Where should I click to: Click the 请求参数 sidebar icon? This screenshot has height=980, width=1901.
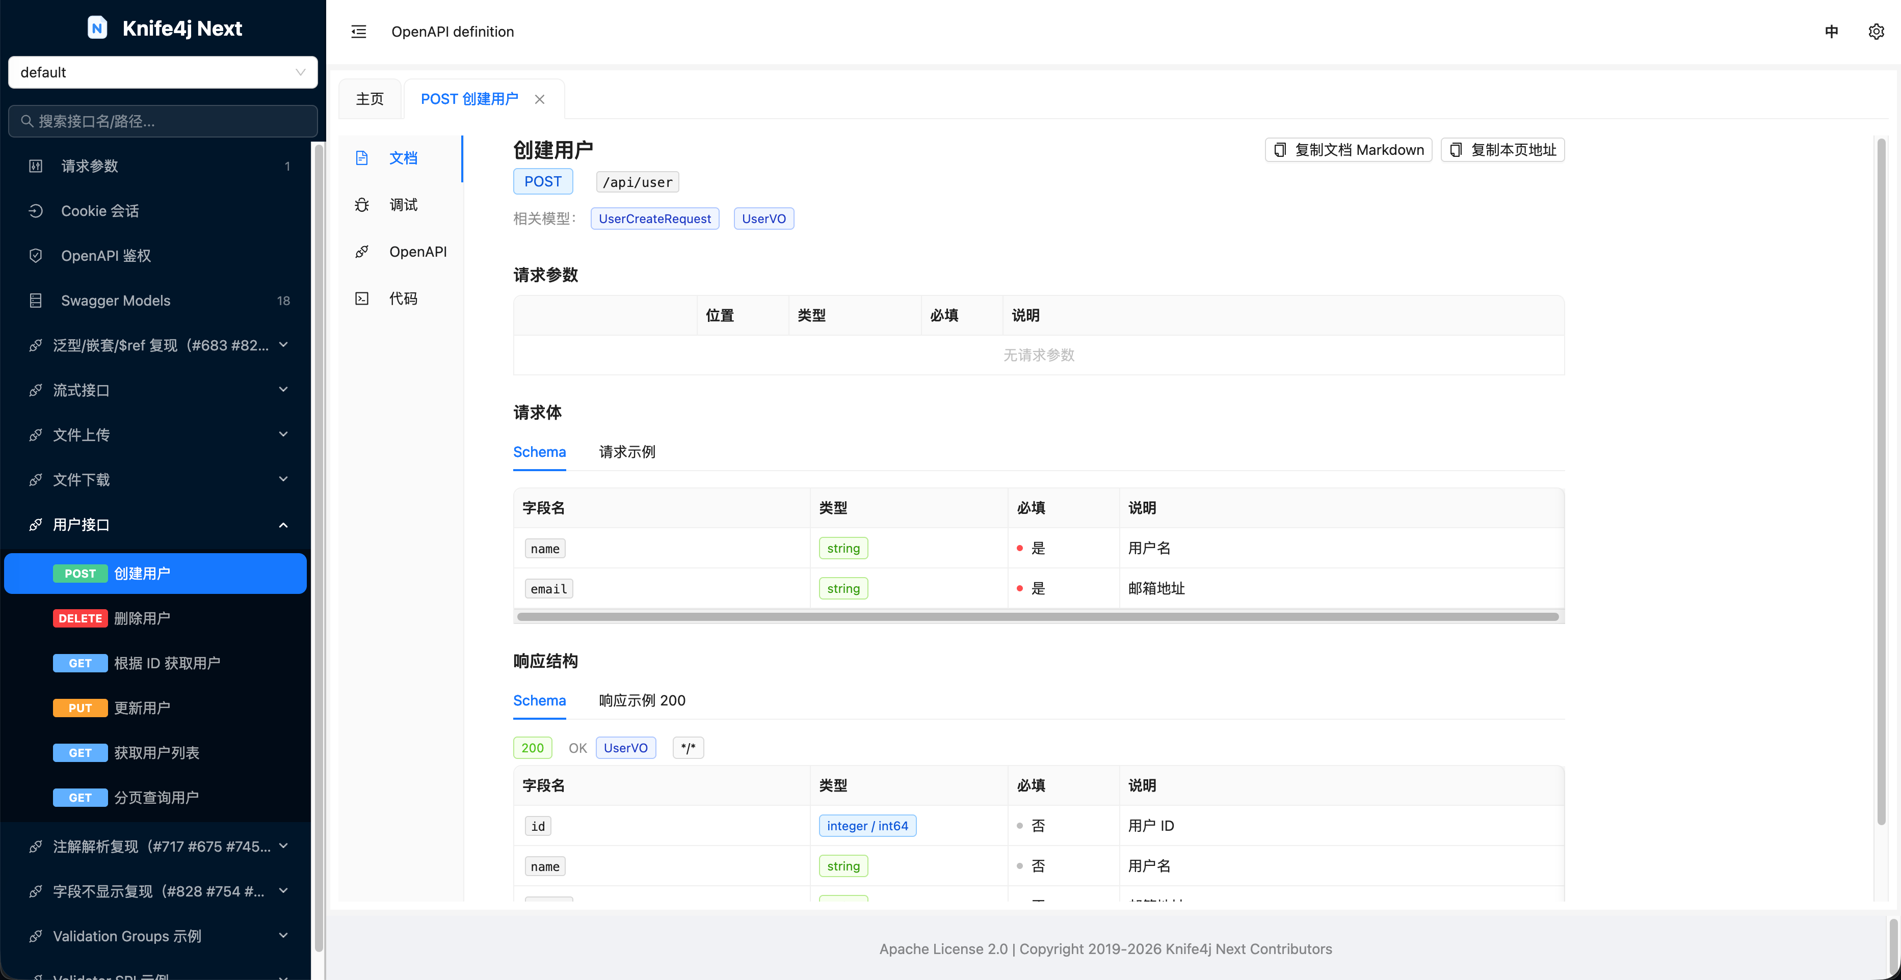[x=36, y=166]
